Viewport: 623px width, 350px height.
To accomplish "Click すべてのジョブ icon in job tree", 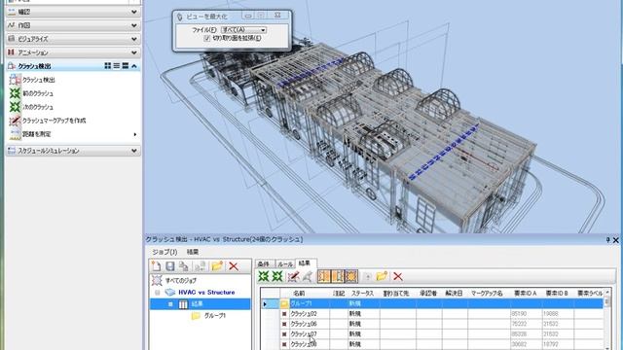I will (157, 281).
